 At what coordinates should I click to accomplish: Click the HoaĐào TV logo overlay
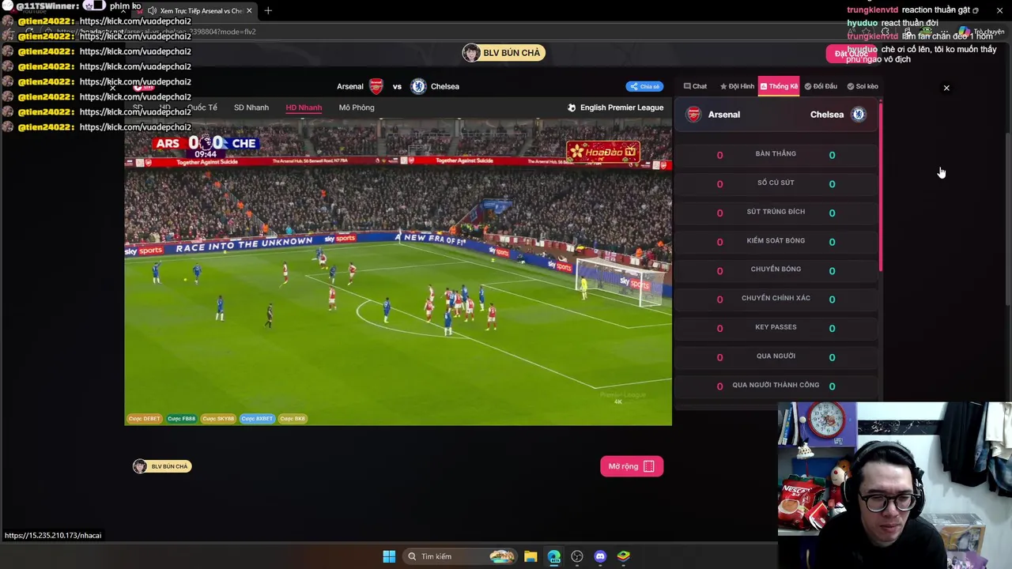[x=602, y=152]
